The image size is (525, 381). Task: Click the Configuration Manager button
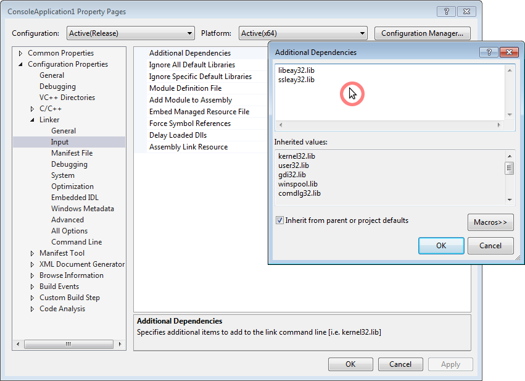tap(422, 33)
